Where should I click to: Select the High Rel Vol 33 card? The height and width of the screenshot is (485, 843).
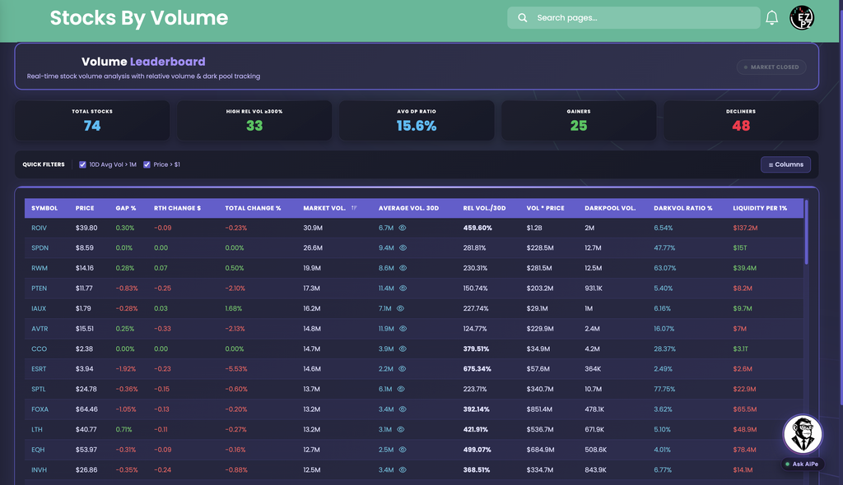[x=254, y=120]
